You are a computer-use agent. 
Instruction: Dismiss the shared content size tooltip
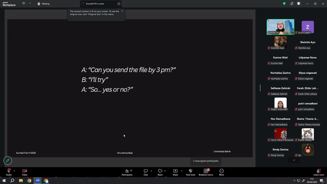click(x=122, y=11)
